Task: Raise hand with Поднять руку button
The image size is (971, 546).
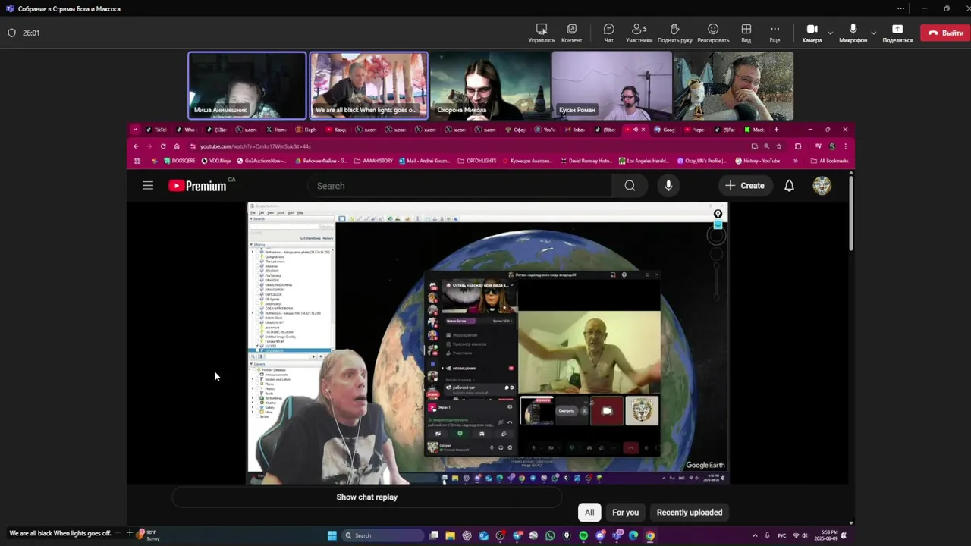Action: pos(674,33)
